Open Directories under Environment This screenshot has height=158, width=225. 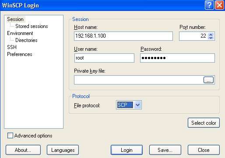click(x=26, y=40)
